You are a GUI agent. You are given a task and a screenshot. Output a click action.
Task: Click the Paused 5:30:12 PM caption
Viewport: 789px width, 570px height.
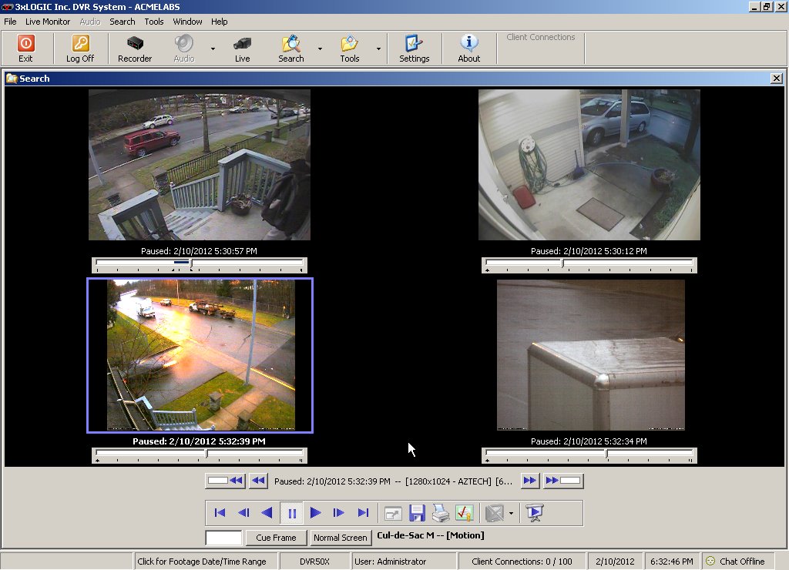click(589, 251)
